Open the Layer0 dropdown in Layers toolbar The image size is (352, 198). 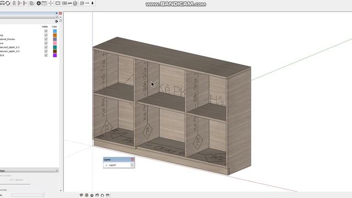(132, 165)
